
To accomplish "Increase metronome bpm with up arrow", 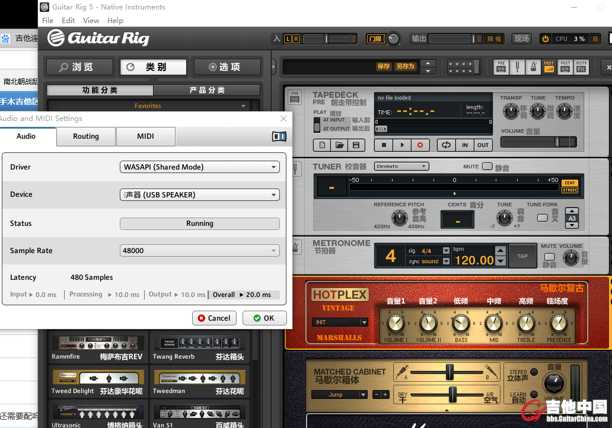I will pos(501,250).
